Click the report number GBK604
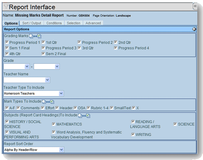The image size is (203, 160). pos(84,16)
